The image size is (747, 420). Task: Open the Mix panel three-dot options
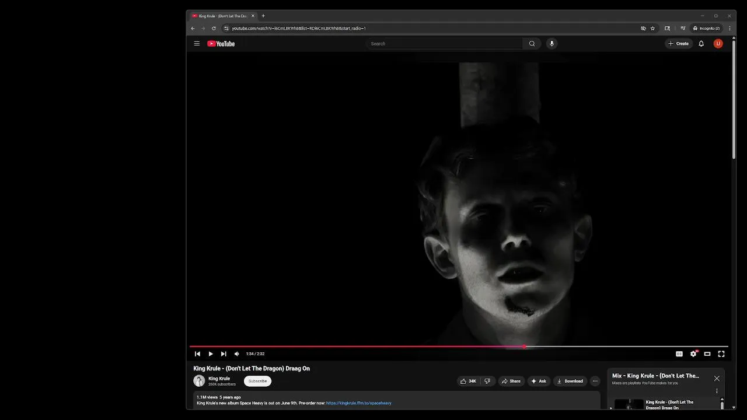tap(717, 391)
